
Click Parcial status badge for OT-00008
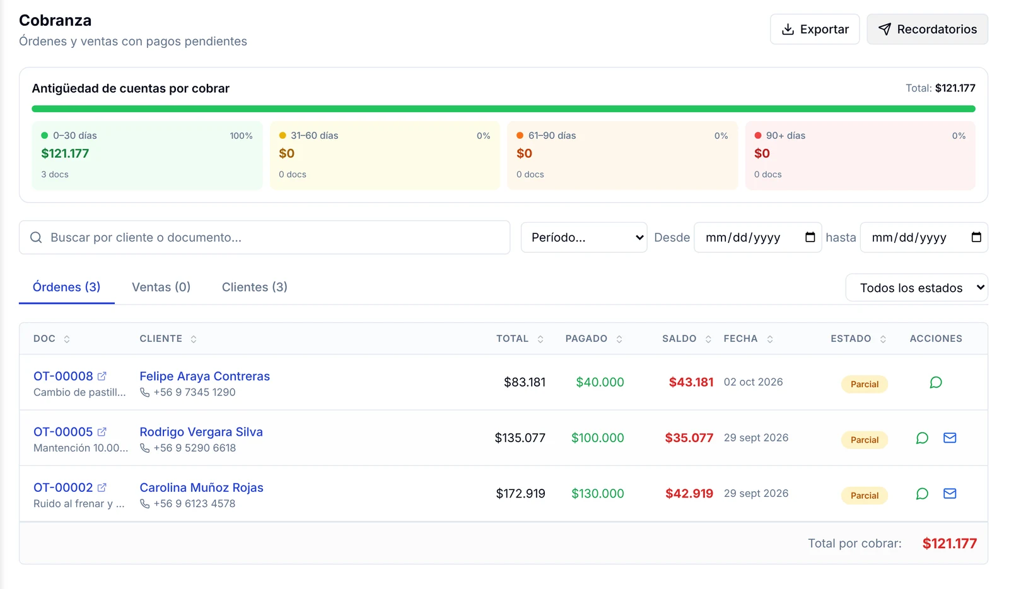(x=865, y=384)
